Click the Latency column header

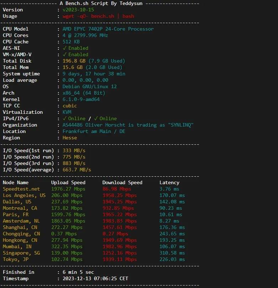(x=169, y=182)
